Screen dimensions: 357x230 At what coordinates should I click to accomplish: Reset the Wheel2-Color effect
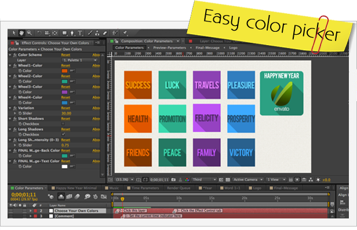pyautogui.click(x=65, y=76)
